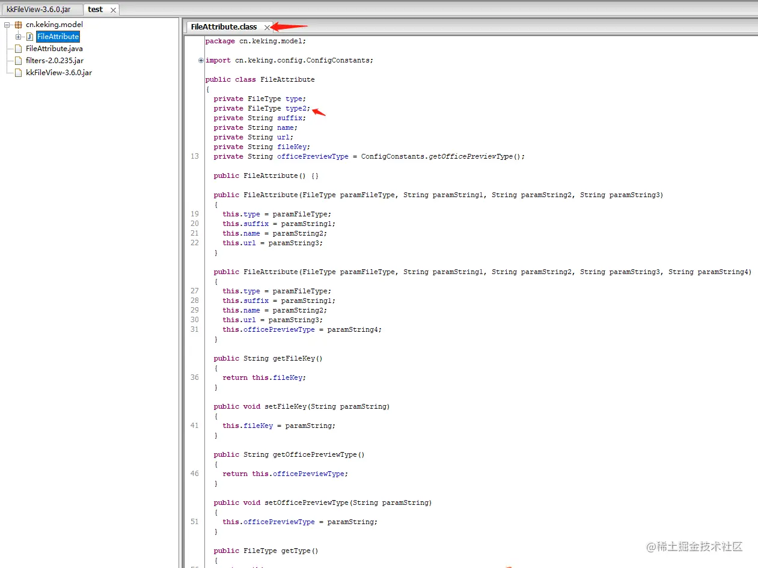This screenshot has height=568, width=758.
Task: Click the getOfficePreviewType() method declaration
Action: [289, 454]
